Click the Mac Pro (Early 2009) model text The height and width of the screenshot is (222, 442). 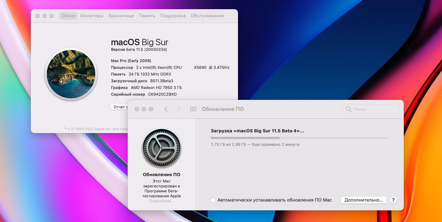(131, 61)
